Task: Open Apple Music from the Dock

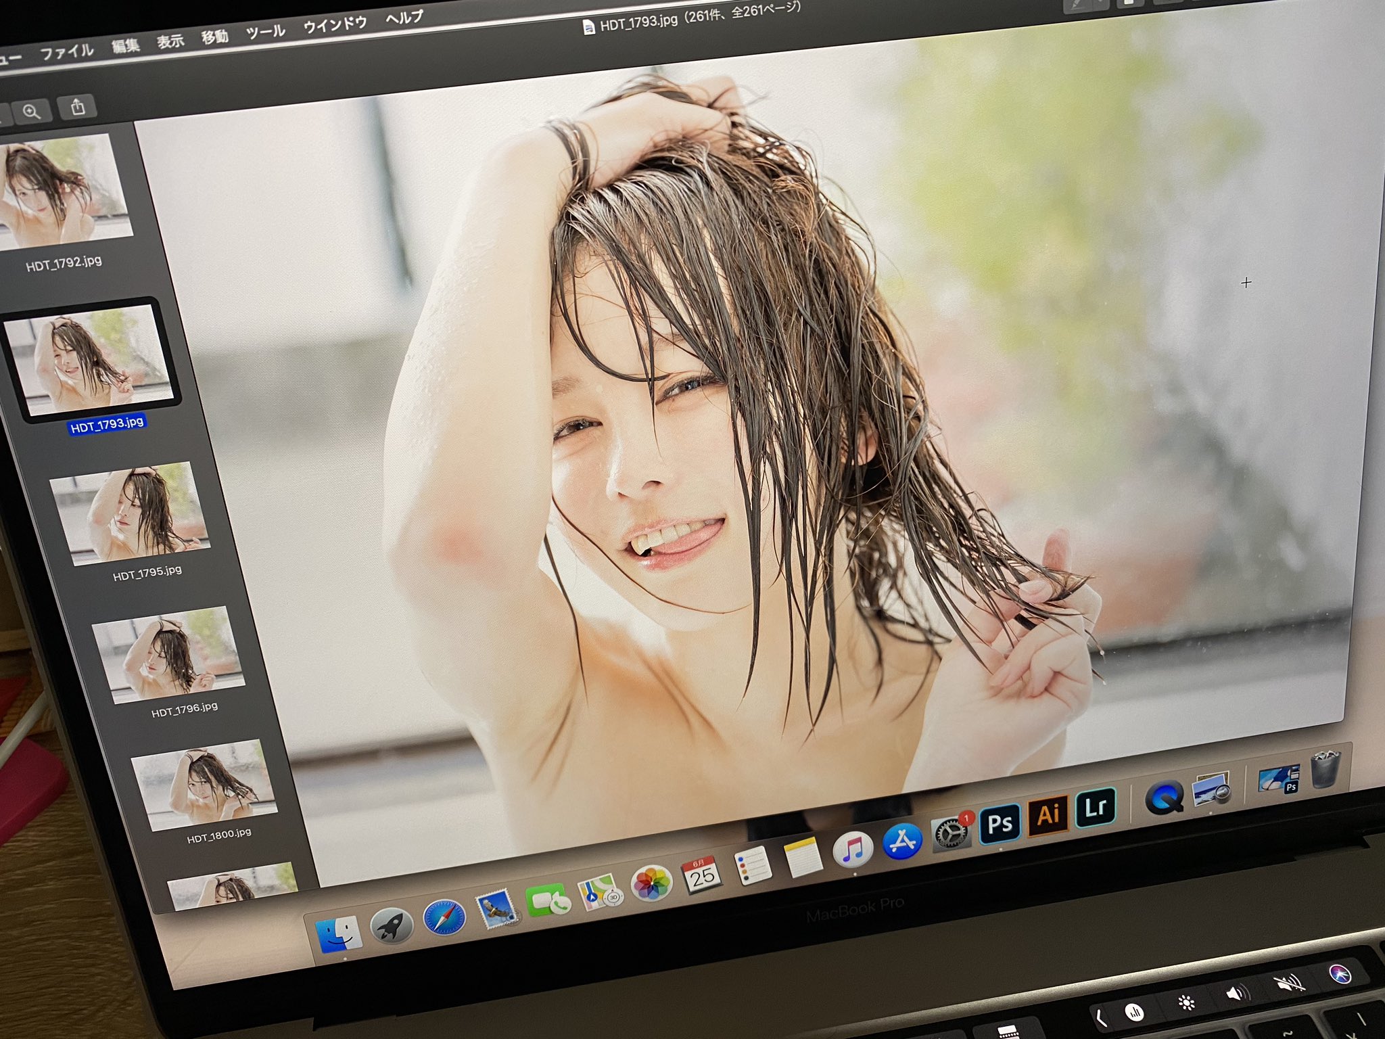Action: (x=855, y=849)
